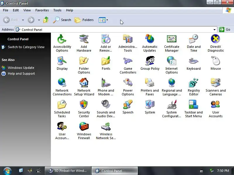The width and height of the screenshot is (234, 175).
Task: Click the Go button
Action: [225, 29]
